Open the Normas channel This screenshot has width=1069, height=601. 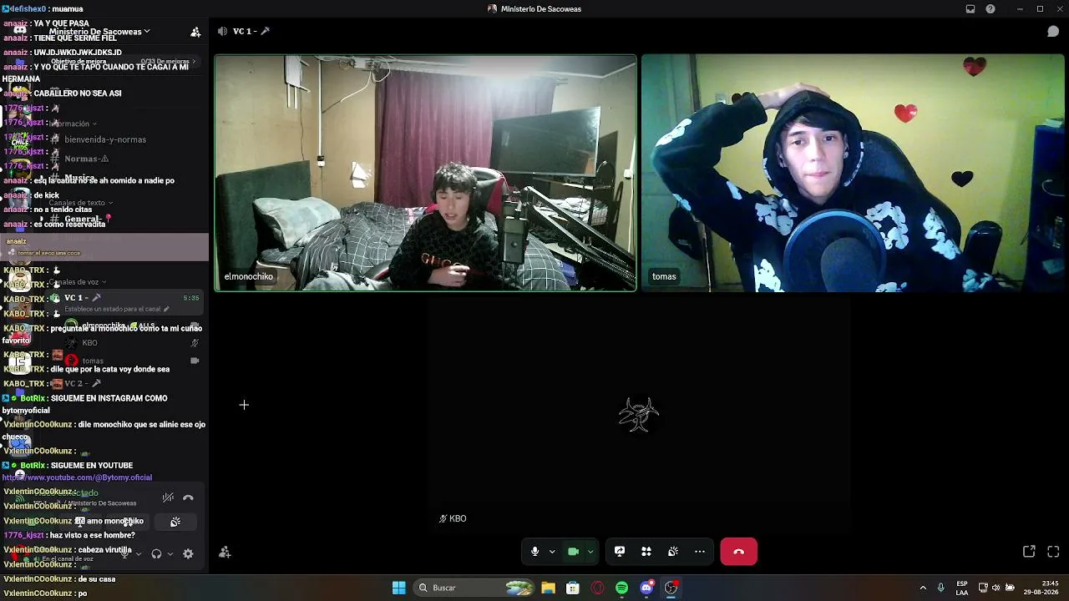click(x=86, y=159)
